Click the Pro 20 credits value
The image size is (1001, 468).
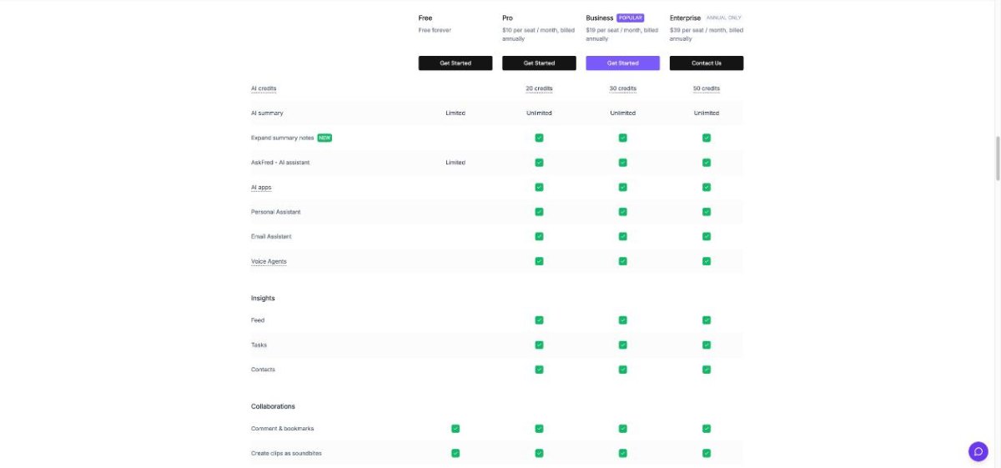pyautogui.click(x=539, y=88)
